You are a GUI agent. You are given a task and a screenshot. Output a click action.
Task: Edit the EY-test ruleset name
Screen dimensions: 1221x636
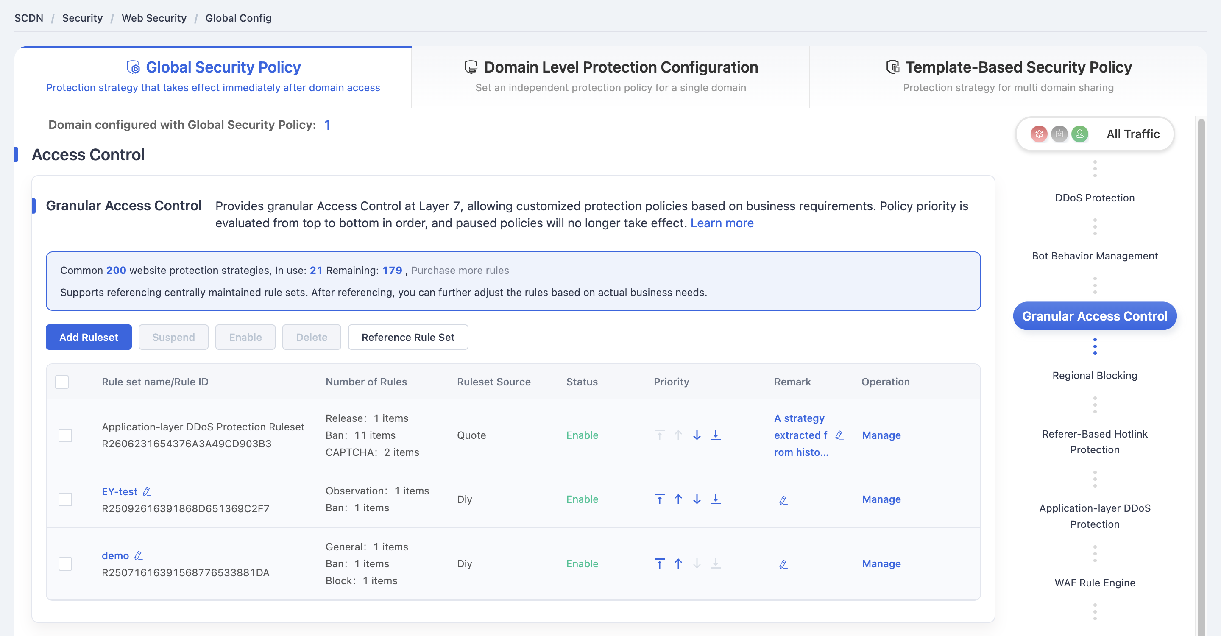tap(147, 491)
